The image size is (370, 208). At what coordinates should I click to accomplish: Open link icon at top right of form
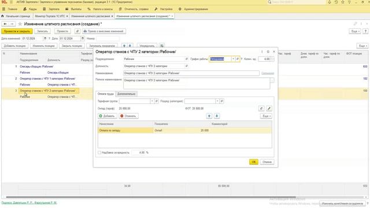[x=355, y=24]
